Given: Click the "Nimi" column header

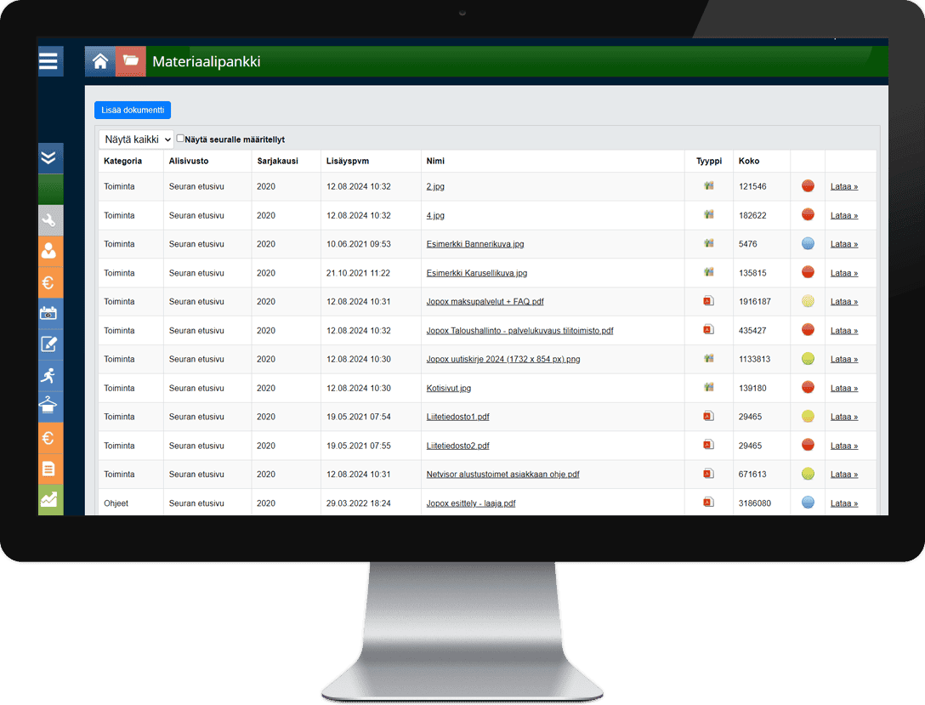Looking at the screenshot, I should tap(435, 161).
